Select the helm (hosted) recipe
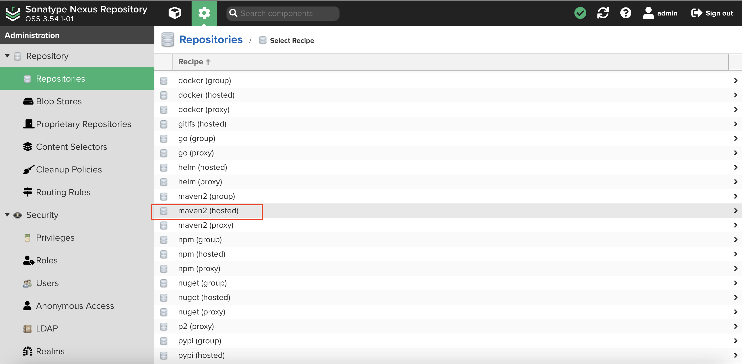Image resolution: width=742 pixels, height=364 pixels. (x=448, y=167)
